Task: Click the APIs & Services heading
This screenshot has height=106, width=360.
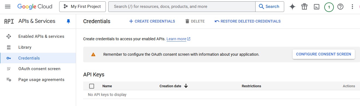Action: tap(37, 21)
